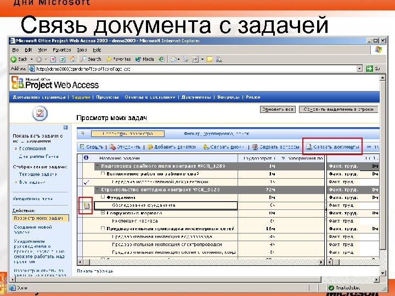Click the Mail envelope toolbar icon
This screenshot has width=395, height=296.
click(174, 59)
